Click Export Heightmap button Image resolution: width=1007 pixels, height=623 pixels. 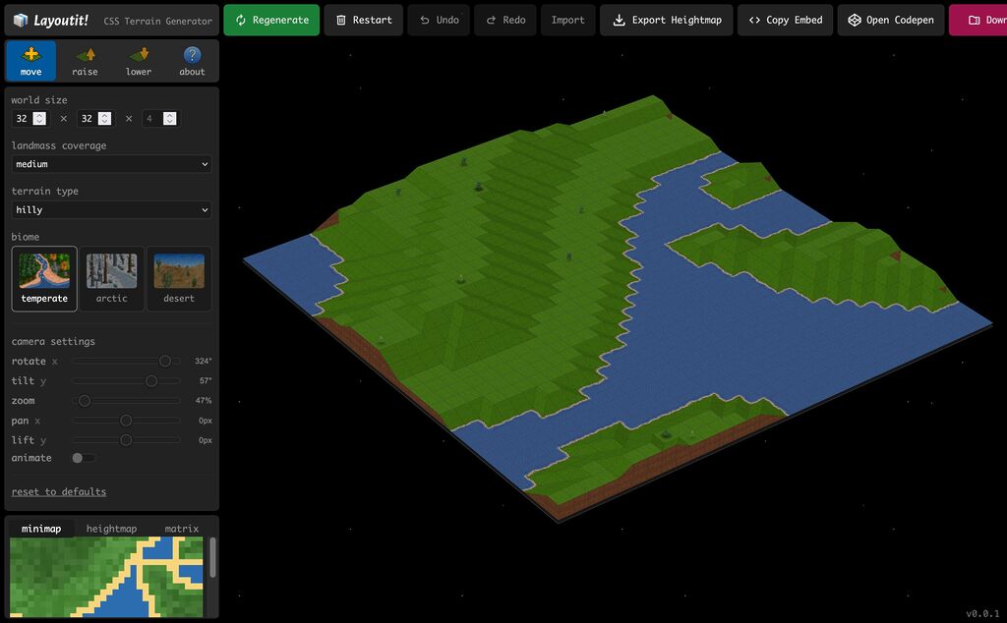coord(666,20)
